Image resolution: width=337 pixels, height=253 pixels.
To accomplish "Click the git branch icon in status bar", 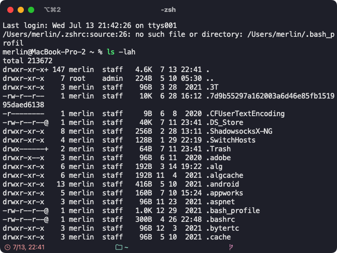I will coord(231,247).
